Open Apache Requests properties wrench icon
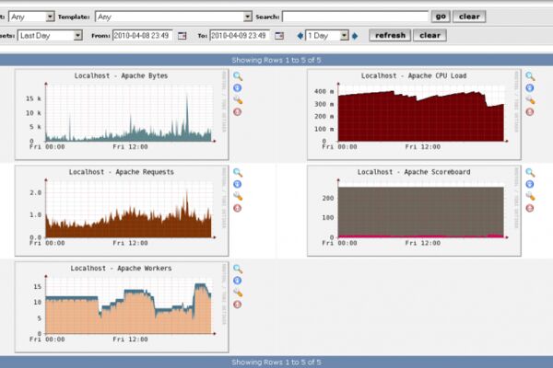Viewport: 553px width, 368px height. (x=238, y=197)
